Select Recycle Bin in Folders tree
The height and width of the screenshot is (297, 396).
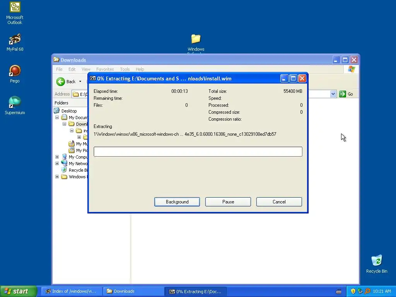pyautogui.click(x=78, y=170)
